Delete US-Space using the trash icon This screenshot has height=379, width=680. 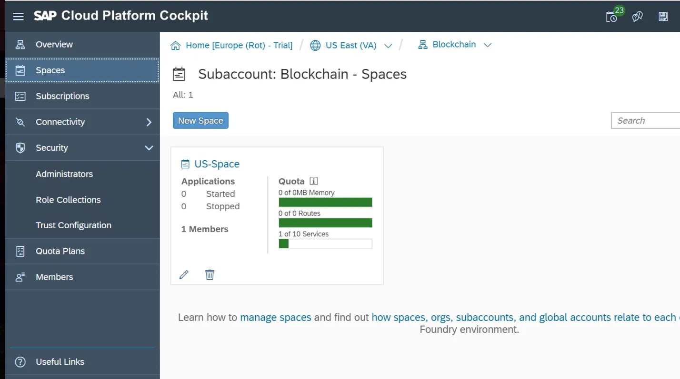210,274
